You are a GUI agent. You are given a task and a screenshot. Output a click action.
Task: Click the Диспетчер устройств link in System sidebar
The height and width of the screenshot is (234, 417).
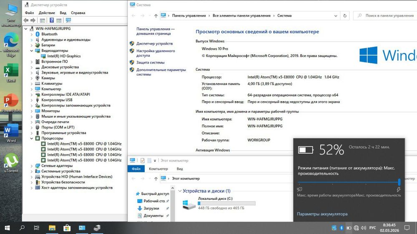pos(155,44)
